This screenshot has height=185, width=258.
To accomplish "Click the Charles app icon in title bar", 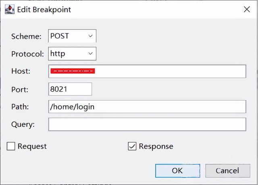I will 10,9.
